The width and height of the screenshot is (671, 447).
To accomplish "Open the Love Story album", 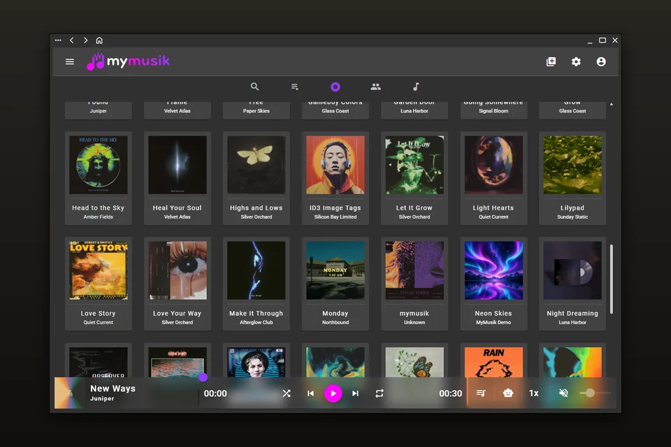I will pos(98,284).
